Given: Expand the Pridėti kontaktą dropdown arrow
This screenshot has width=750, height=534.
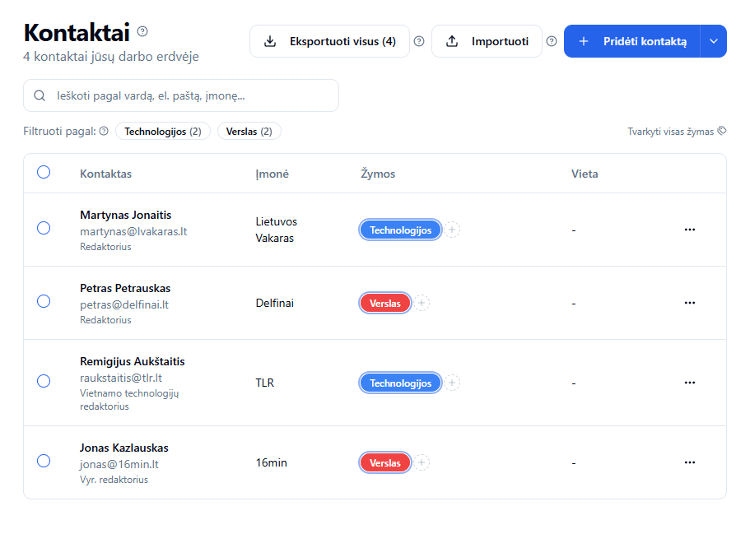Looking at the screenshot, I should (713, 41).
